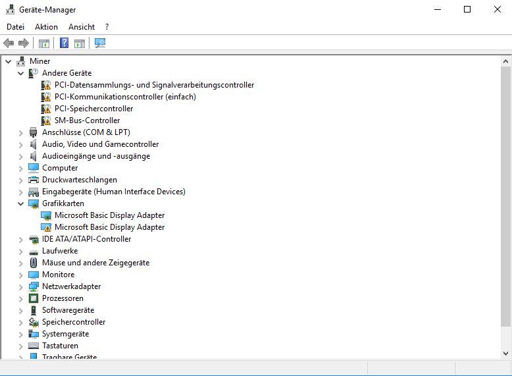Expand the Prozessoren category
Screen dimensions: 512x376
tap(21, 298)
